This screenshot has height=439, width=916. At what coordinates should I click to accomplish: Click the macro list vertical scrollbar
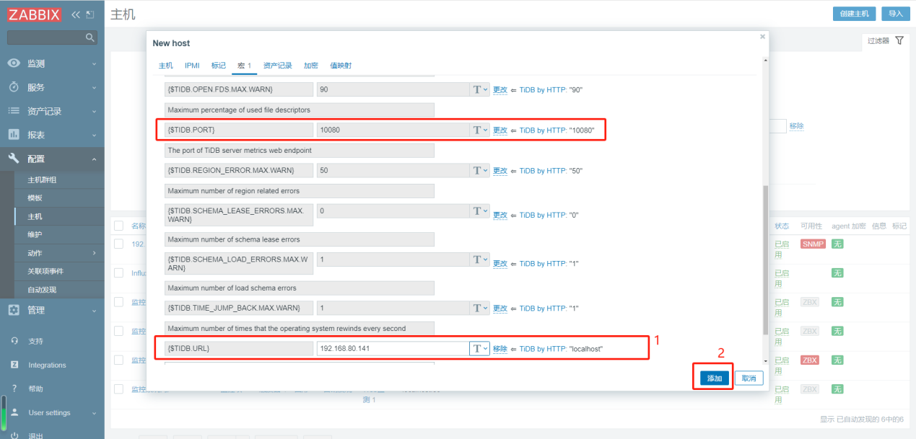point(765,260)
